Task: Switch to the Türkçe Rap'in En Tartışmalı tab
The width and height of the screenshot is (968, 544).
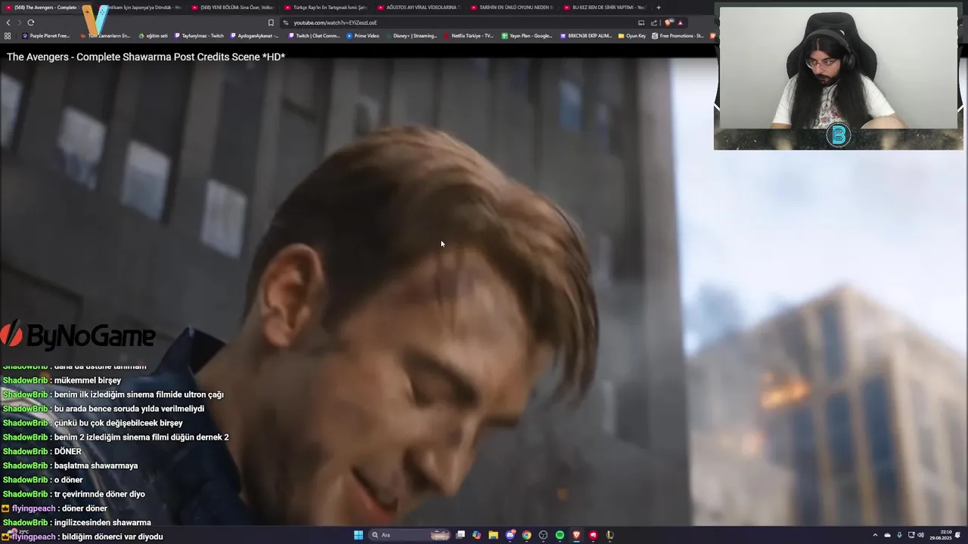Action: click(x=325, y=8)
